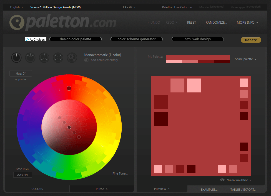Pick the tetrad scheme icon
The height and width of the screenshot is (196, 271).
point(58,58)
